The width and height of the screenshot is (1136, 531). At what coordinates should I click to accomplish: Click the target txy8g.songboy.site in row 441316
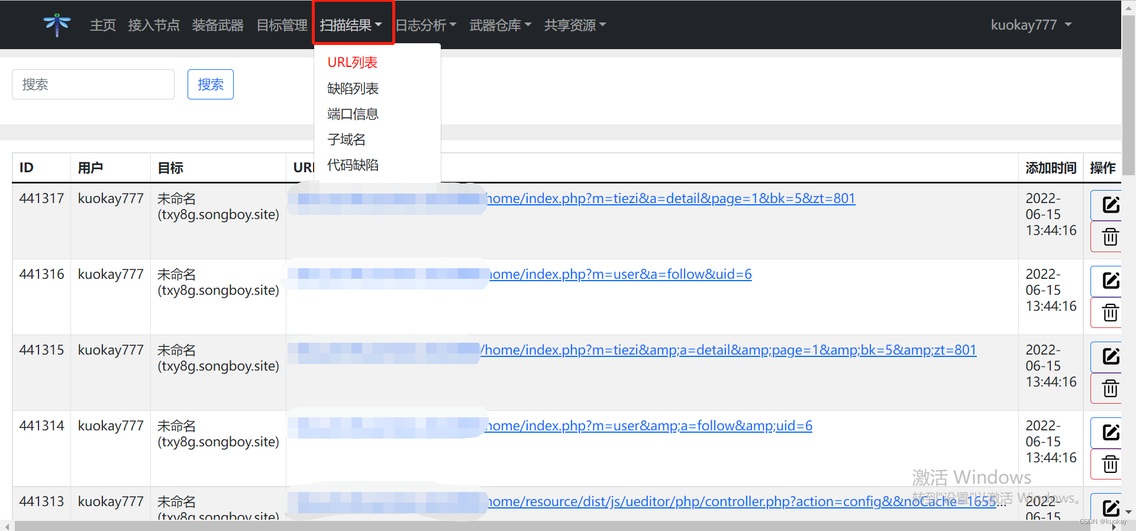pos(218,290)
